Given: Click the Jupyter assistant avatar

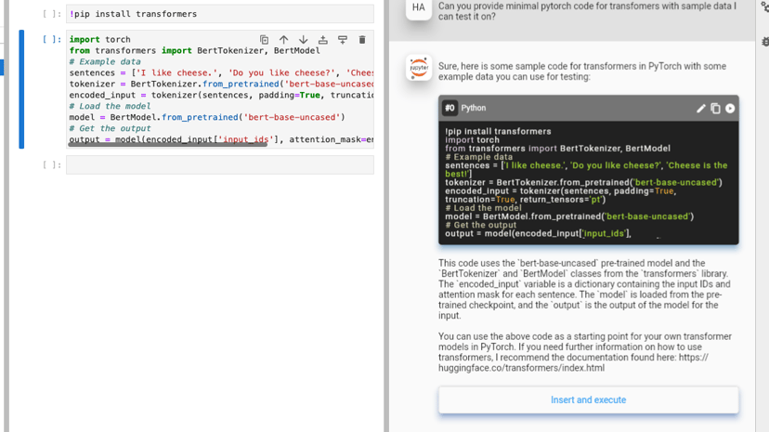Looking at the screenshot, I should (419, 68).
